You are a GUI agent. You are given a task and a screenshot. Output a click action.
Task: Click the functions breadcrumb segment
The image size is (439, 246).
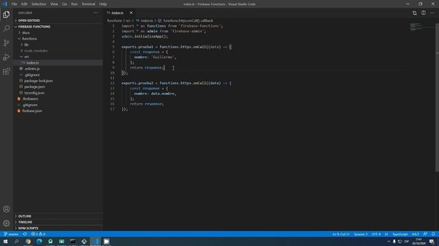(115, 20)
